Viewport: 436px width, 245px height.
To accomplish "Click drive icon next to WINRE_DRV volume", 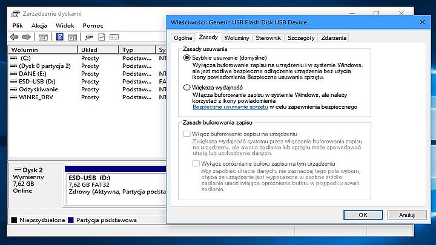I will coord(13,97).
